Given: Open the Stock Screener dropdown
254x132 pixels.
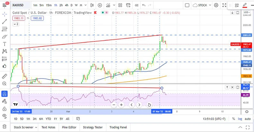Looking at the screenshot, I should (25, 127).
